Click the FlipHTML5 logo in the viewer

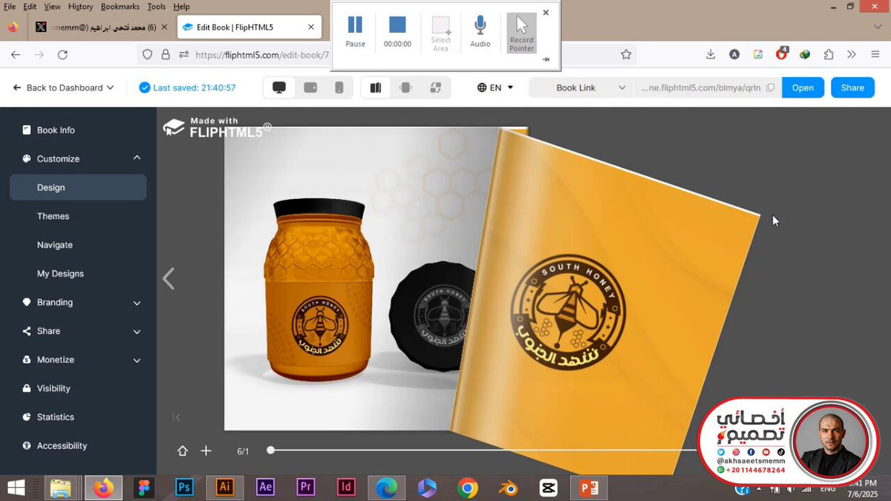tap(217, 126)
